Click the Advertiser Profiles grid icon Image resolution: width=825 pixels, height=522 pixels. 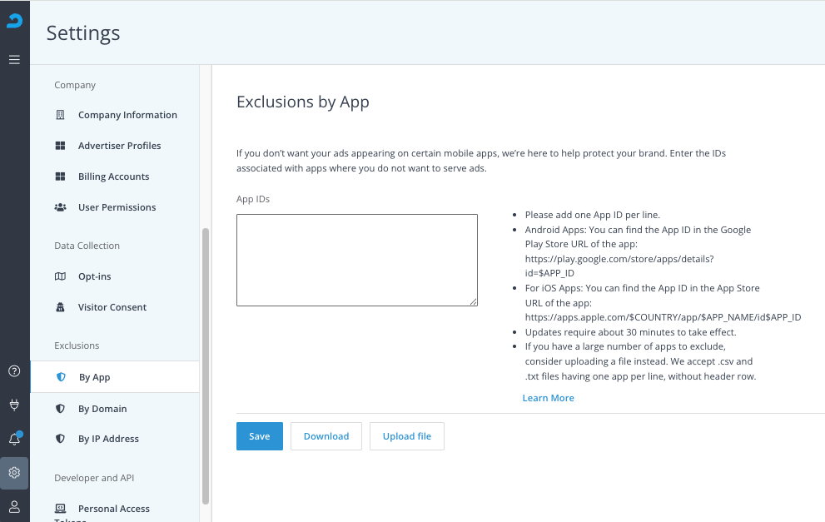[x=61, y=146]
